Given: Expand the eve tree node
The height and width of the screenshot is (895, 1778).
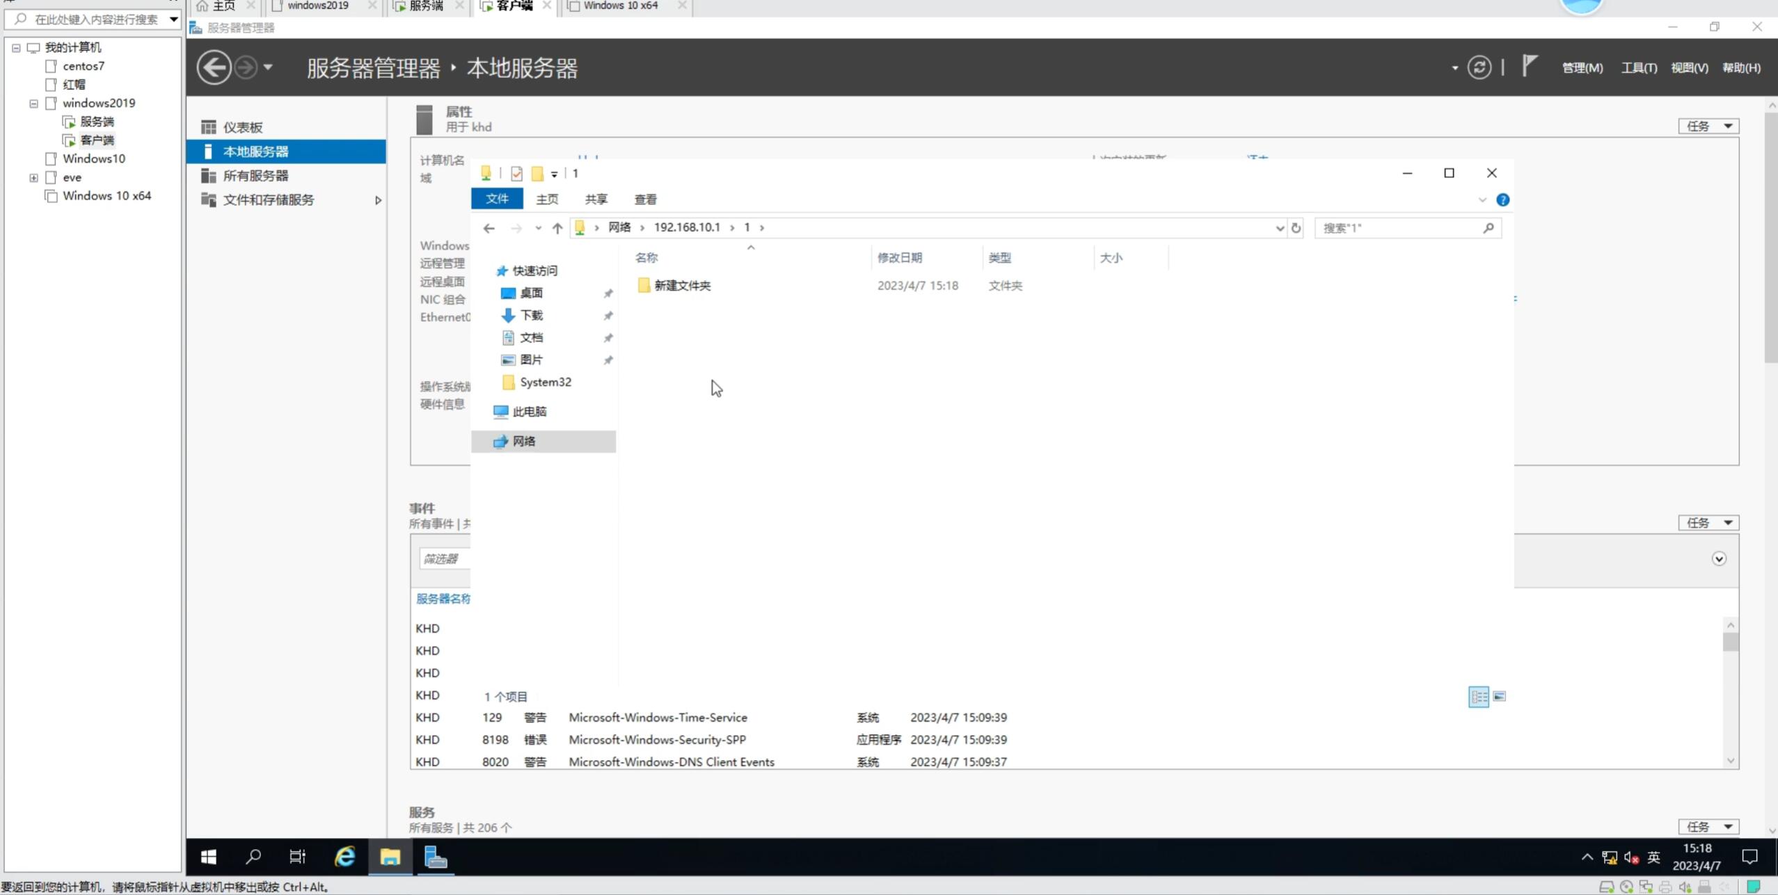Looking at the screenshot, I should 33,178.
